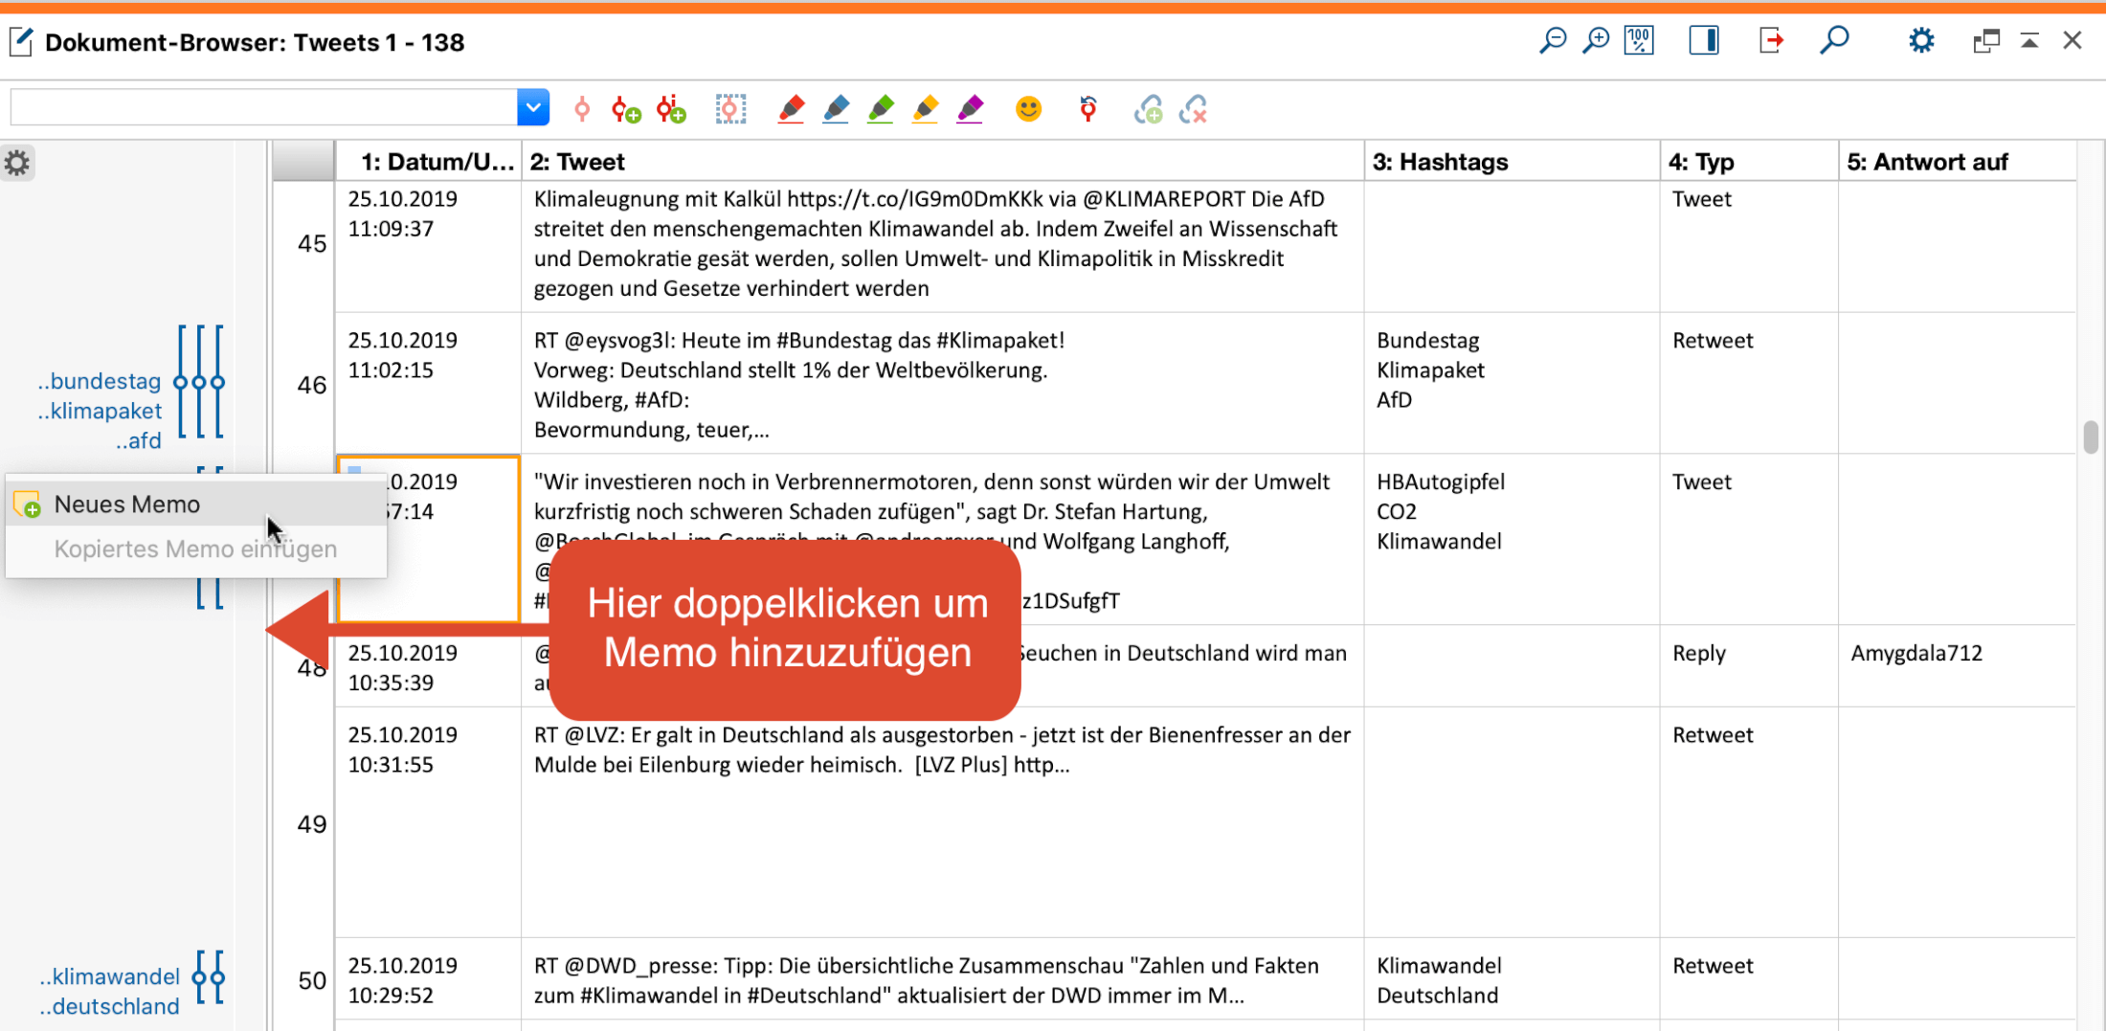Click the 'Reply' type cell
The width and height of the screenshot is (2106, 1031).
pos(1750,667)
